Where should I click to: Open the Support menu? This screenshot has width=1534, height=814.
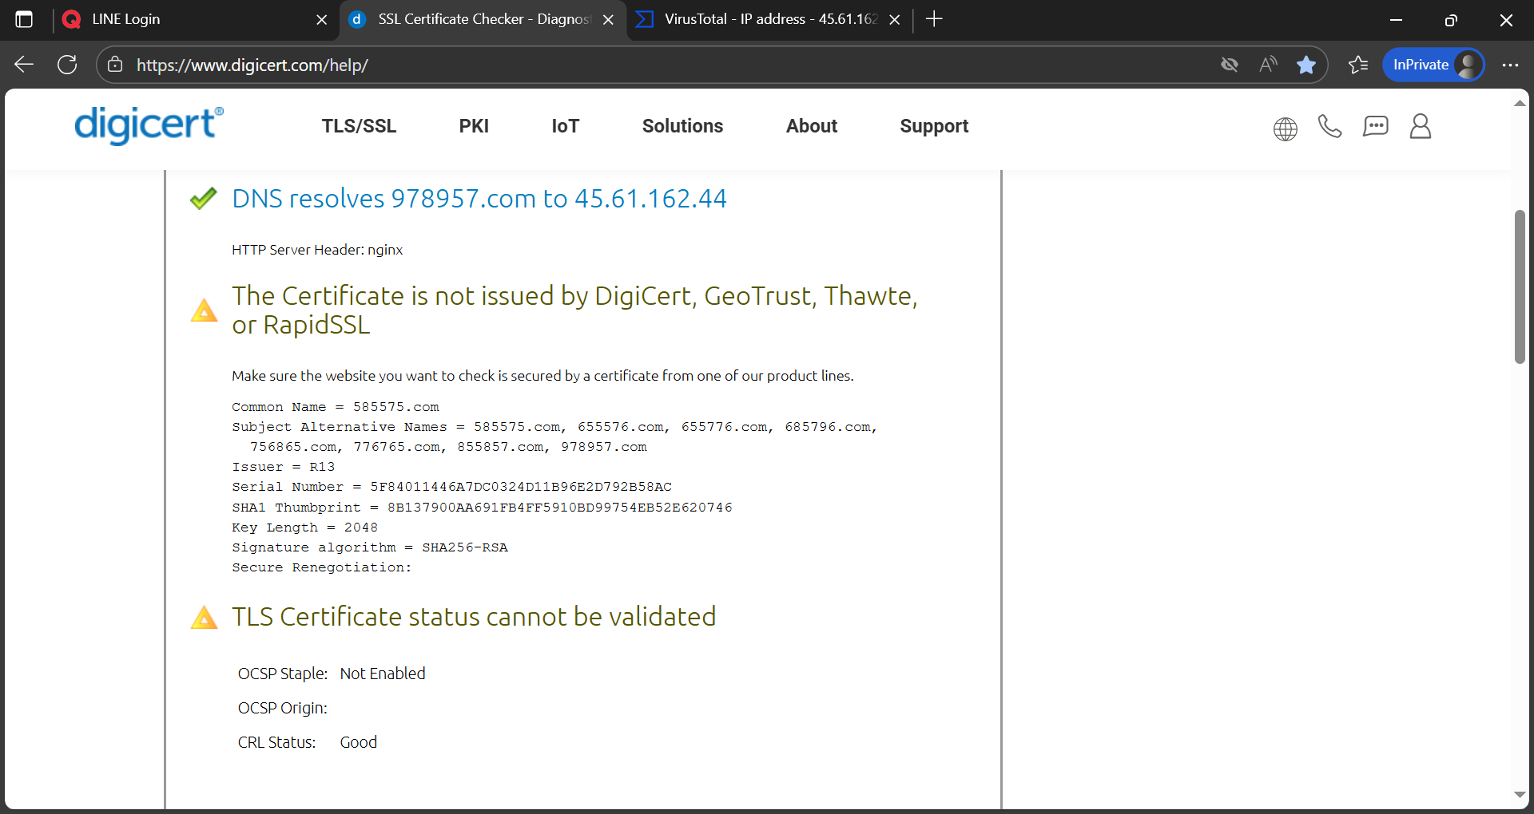(934, 126)
